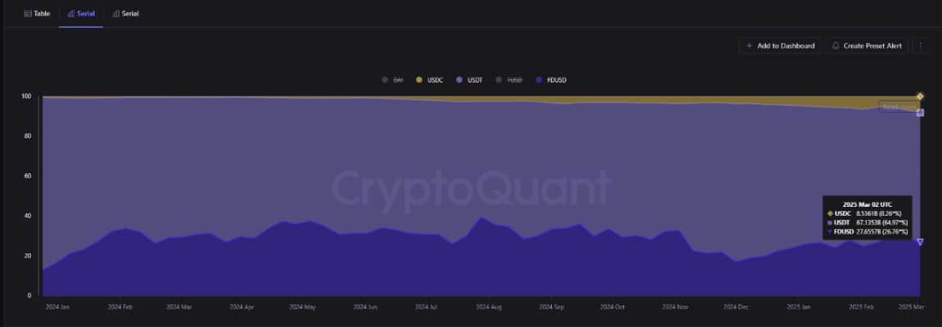
Task: Switch to the Table tab
Action: point(38,13)
